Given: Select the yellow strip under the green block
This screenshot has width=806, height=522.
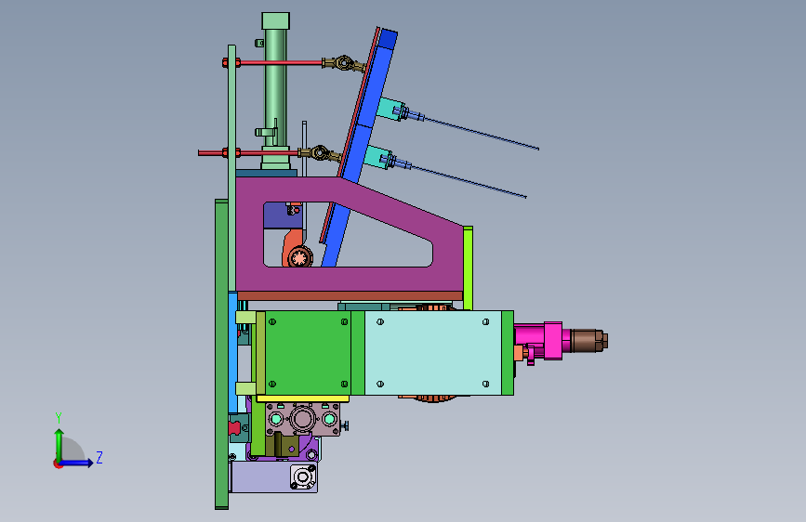Looking at the screenshot, I should tap(303, 398).
